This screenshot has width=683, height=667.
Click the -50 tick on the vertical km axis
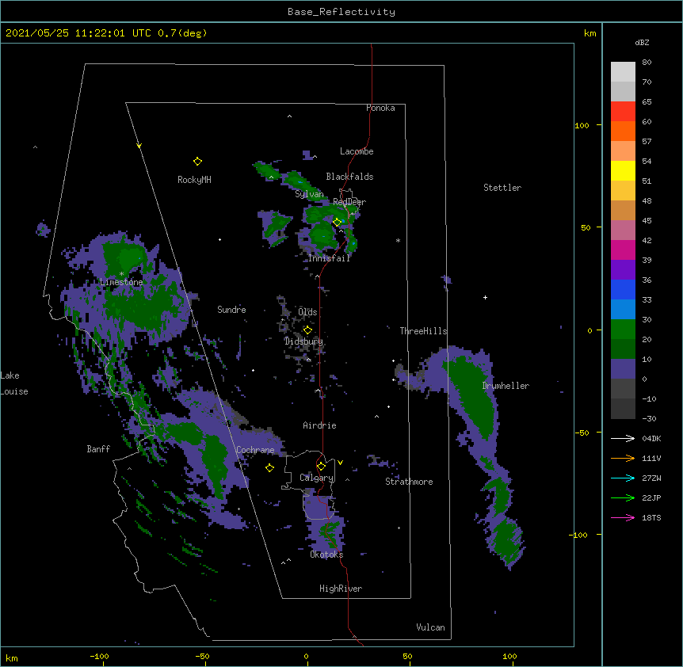[x=582, y=433]
